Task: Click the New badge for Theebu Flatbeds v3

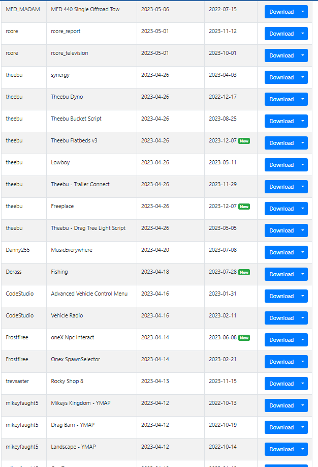Action: click(x=244, y=141)
